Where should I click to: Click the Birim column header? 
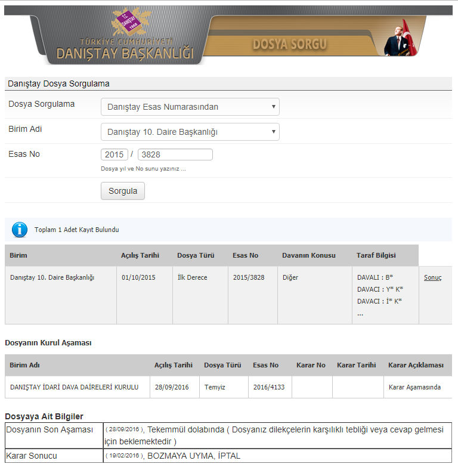coord(18,255)
